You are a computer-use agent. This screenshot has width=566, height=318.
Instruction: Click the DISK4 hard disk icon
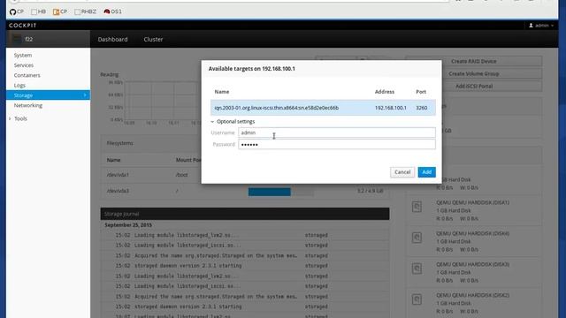point(417,238)
